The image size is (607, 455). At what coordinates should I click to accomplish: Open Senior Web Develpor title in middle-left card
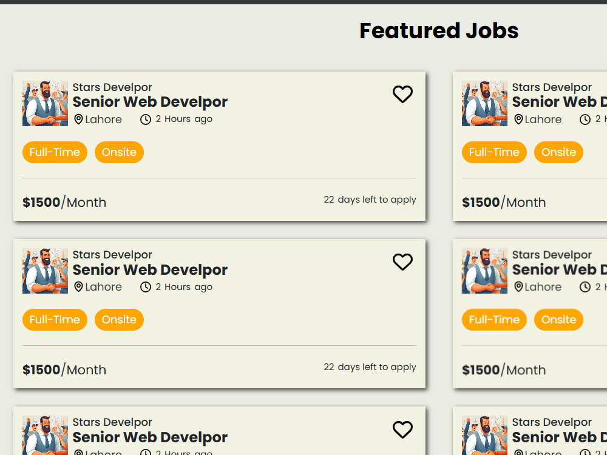click(x=150, y=270)
